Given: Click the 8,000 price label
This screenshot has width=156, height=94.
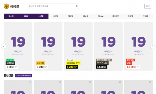Looking at the screenshot, I should 42,67.
